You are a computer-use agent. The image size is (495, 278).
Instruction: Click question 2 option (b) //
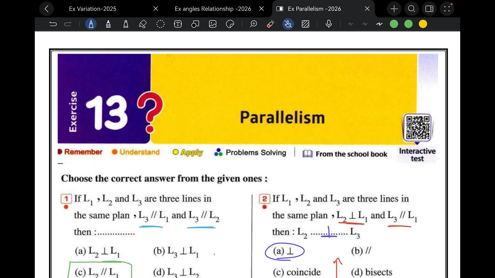(361, 251)
